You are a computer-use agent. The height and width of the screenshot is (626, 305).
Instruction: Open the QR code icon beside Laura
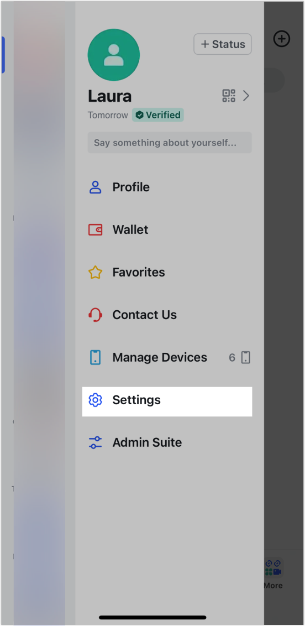(x=229, y=96)
